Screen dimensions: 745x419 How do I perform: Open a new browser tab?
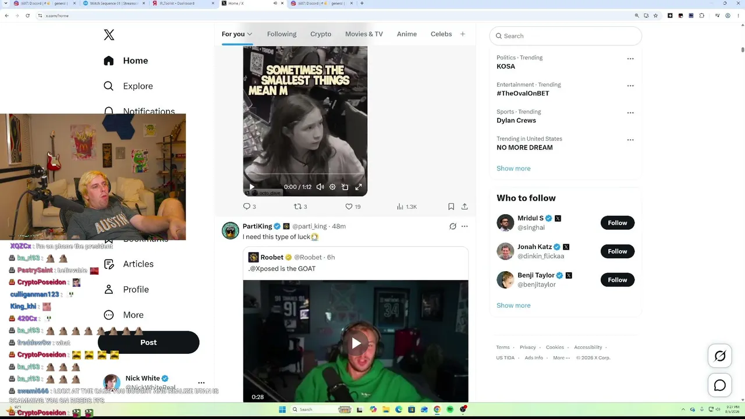pos(362,3)
